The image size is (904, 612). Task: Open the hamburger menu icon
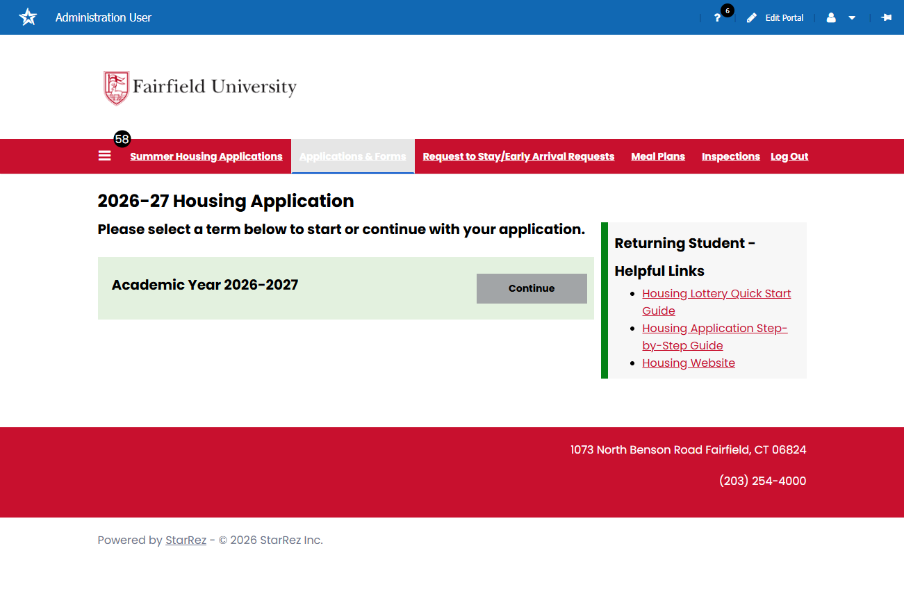(105, 156)
